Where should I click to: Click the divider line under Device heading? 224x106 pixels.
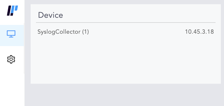coord(125,23)
